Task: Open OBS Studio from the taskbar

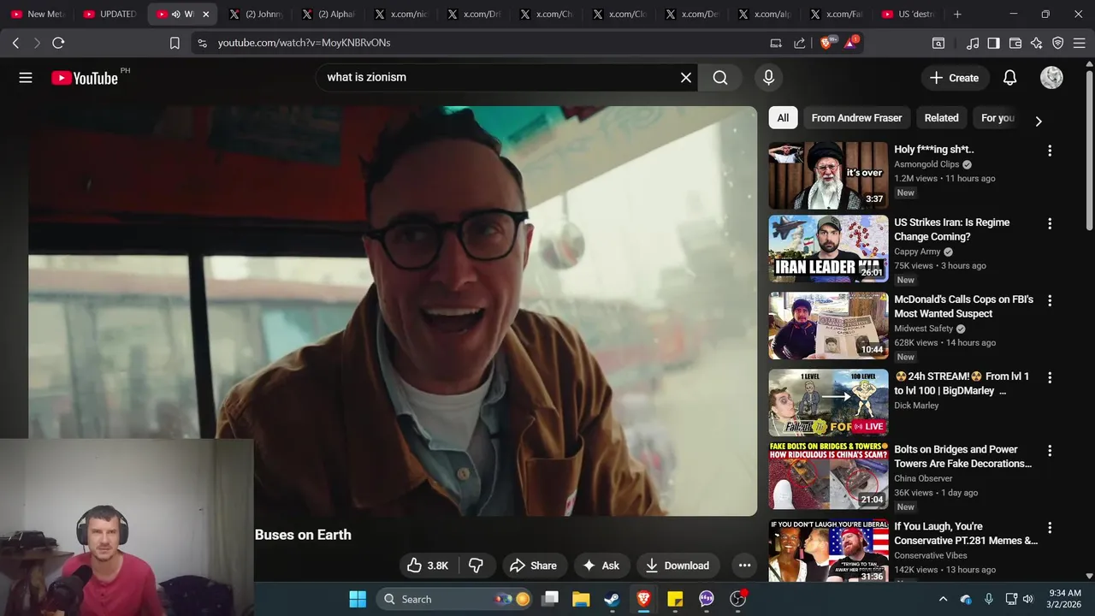Action: pyautogui.click(x=738, y=599)
